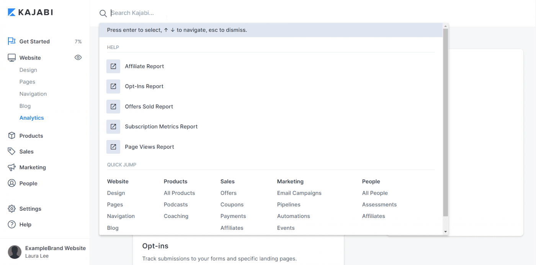Image resolution: width=536 pixels, height=265 pixels.
Task: Click the 7% Get Started progress
Action: pos(78,41)
